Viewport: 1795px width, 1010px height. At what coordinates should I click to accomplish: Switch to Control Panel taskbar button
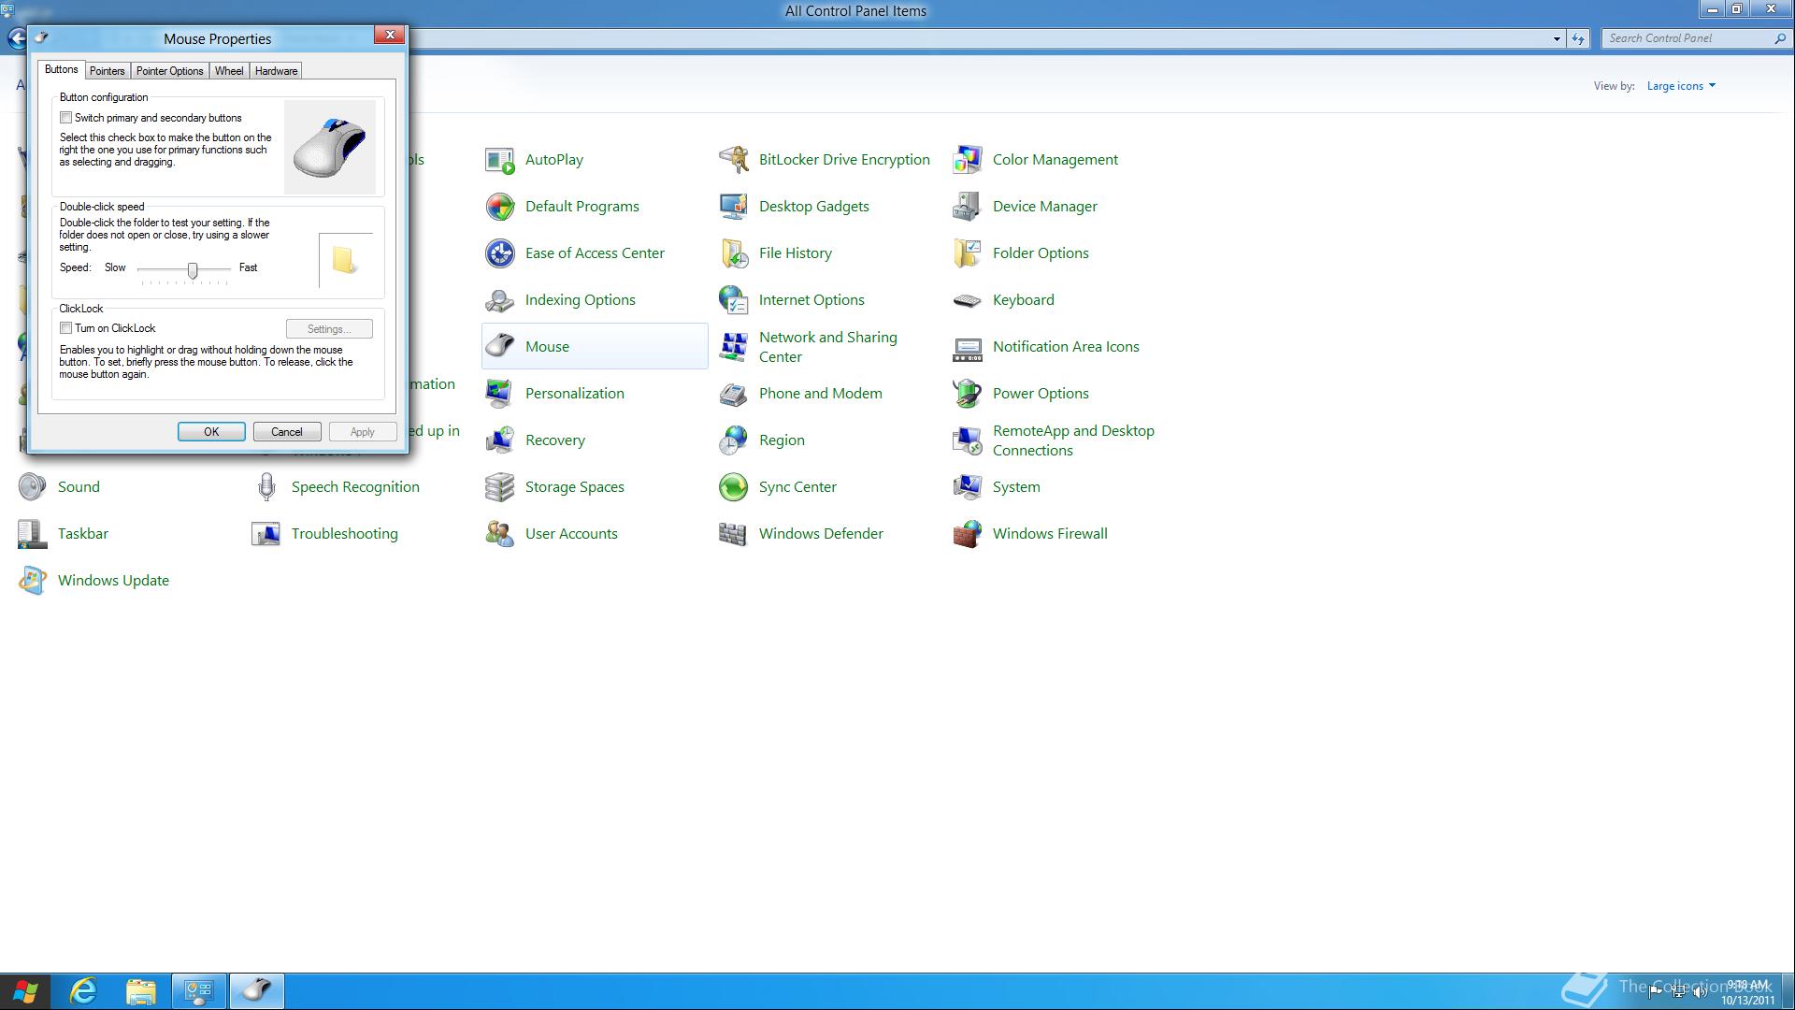[199, 991]
